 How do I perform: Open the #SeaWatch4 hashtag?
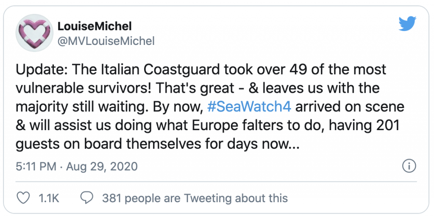[x=249, y=107]
